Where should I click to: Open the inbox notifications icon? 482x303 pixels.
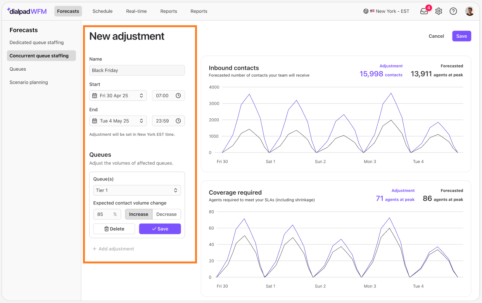pos(424,11)
